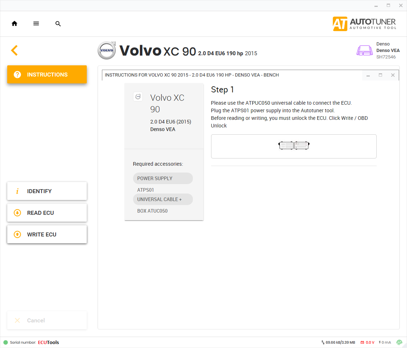Open the hamburger menu
Viewport: 407px width, 348px height.
click(36, 23)
